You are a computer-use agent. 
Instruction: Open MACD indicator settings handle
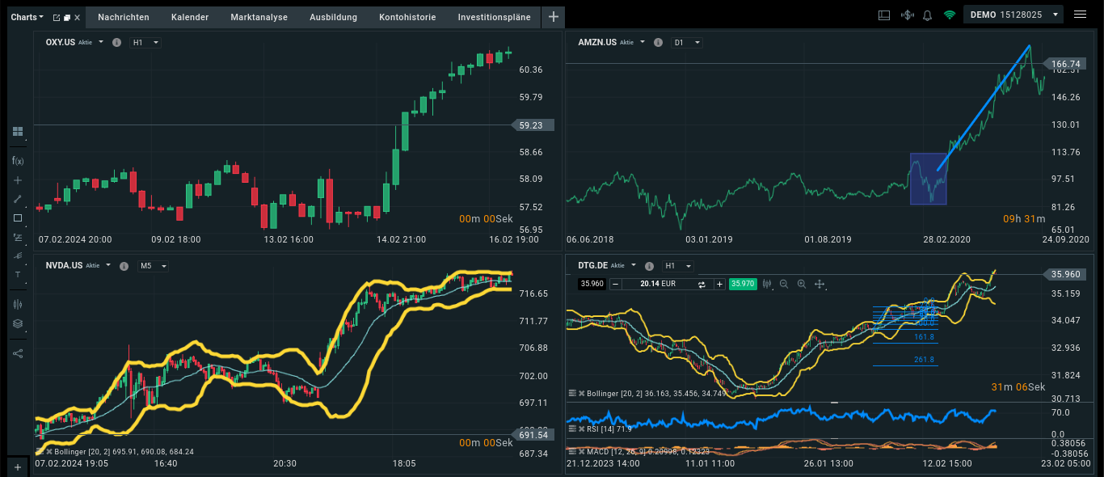572,450
